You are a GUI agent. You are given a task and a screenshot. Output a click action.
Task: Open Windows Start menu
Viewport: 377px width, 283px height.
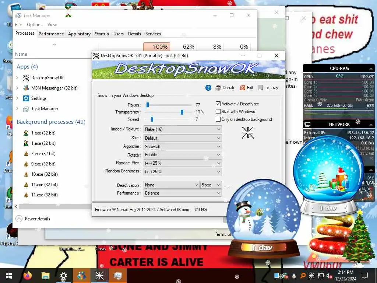[x=9, y=276]
